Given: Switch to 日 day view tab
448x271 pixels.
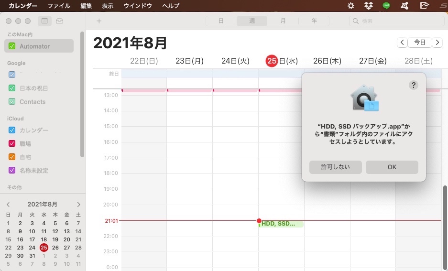Looking at the screenshot, I should pyautogui.click(x=221, y=21).
